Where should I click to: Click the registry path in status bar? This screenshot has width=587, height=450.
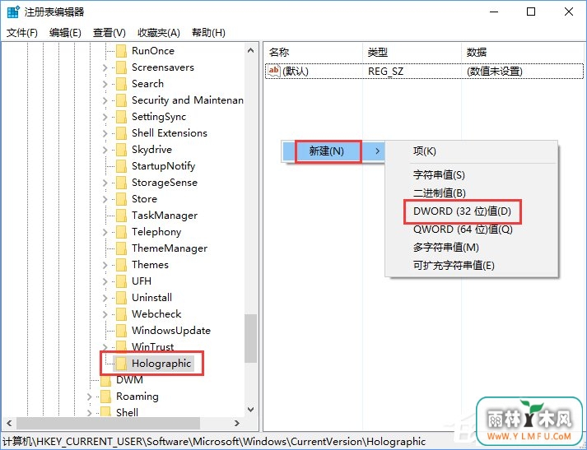coord(214,442)
